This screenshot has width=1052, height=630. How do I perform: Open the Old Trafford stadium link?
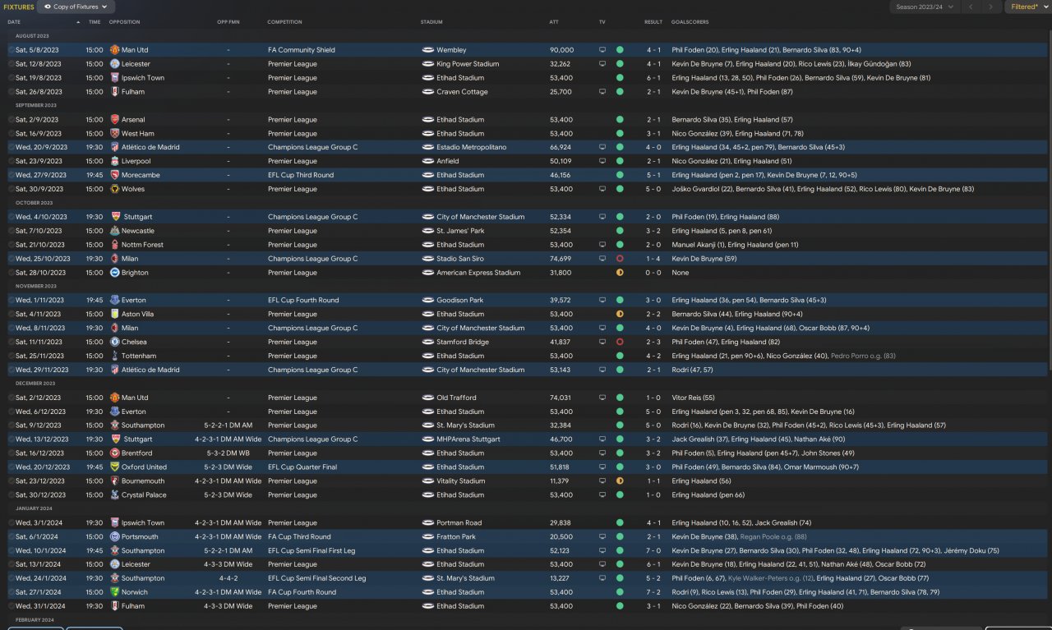457,398
